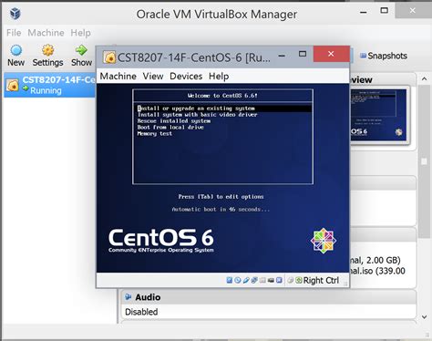Open the Machine menu in VirtualBox Manager

[46, 33]
